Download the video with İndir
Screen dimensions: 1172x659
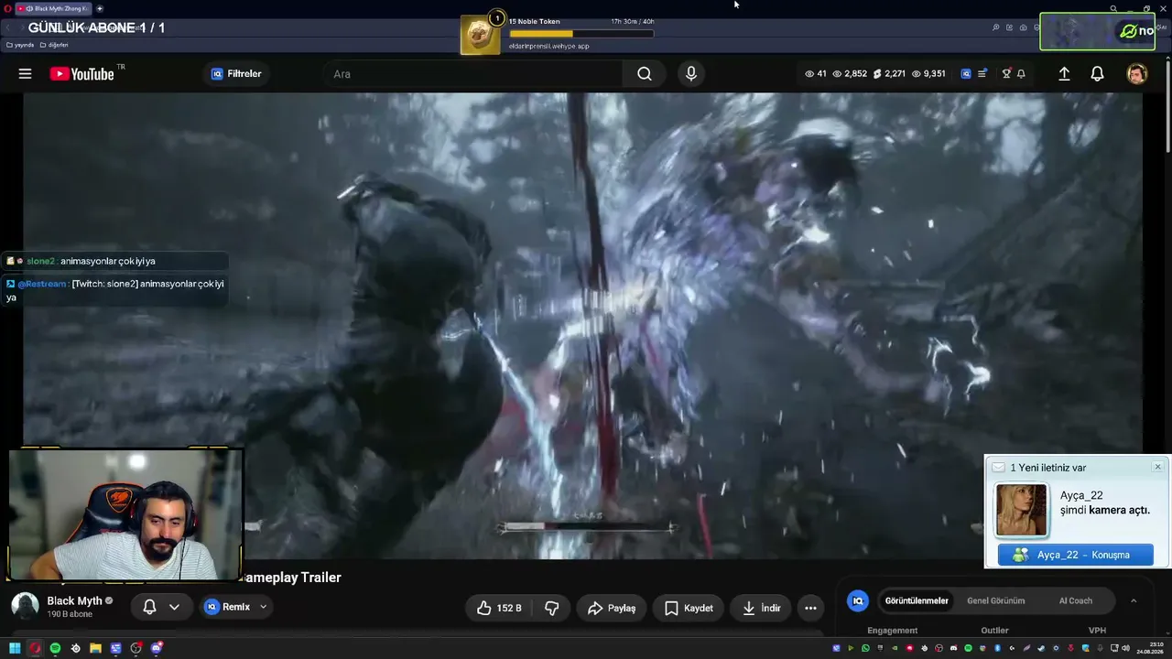(761, 608)
